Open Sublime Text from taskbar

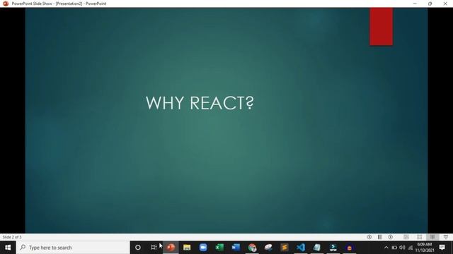(285, 248)
